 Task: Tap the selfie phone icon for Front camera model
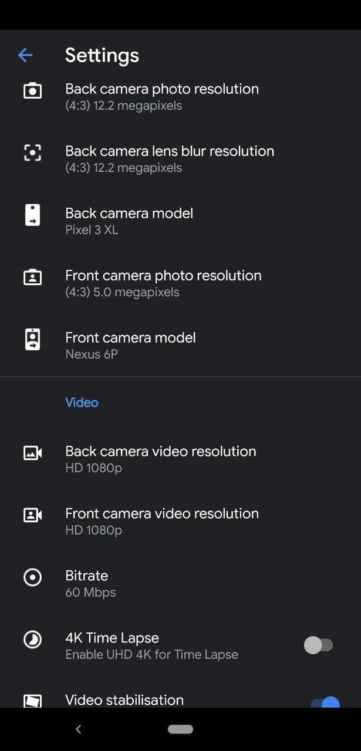pyautogui.click(x=32, y=339)
